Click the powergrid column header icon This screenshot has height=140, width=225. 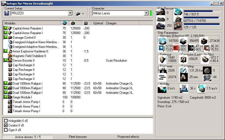[73, 23]
